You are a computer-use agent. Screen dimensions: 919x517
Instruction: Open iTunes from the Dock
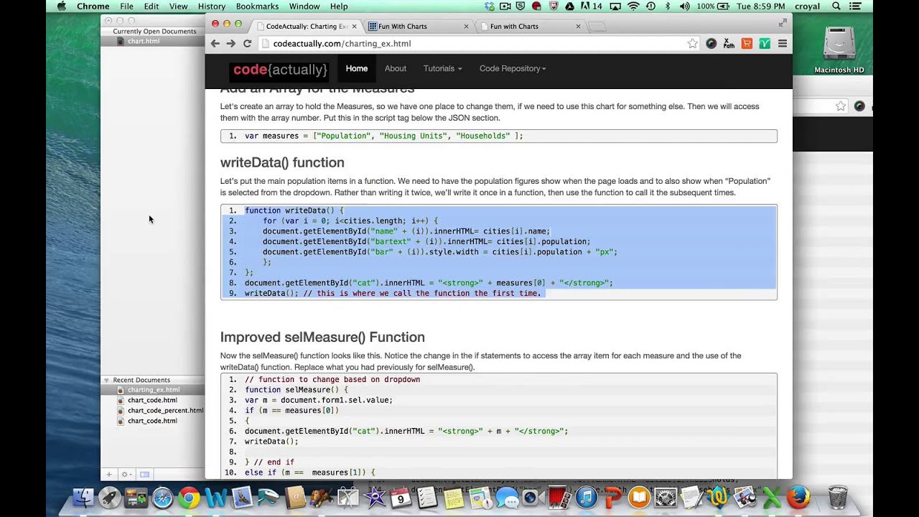point(587,497)
